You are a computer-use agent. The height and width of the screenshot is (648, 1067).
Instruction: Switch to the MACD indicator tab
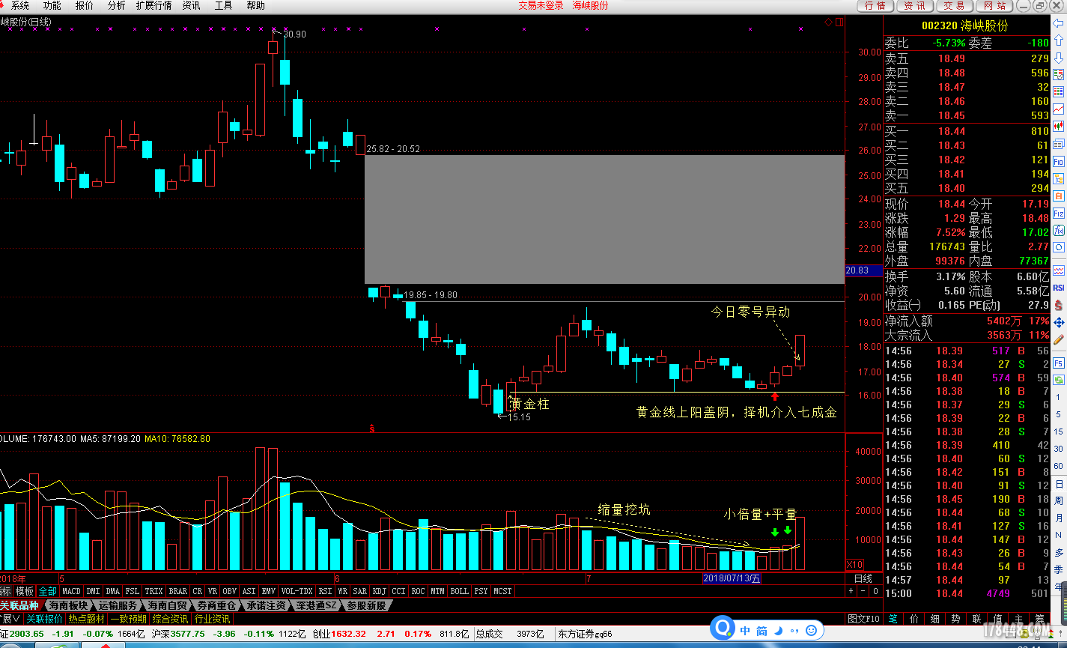[x=71, y=591]
